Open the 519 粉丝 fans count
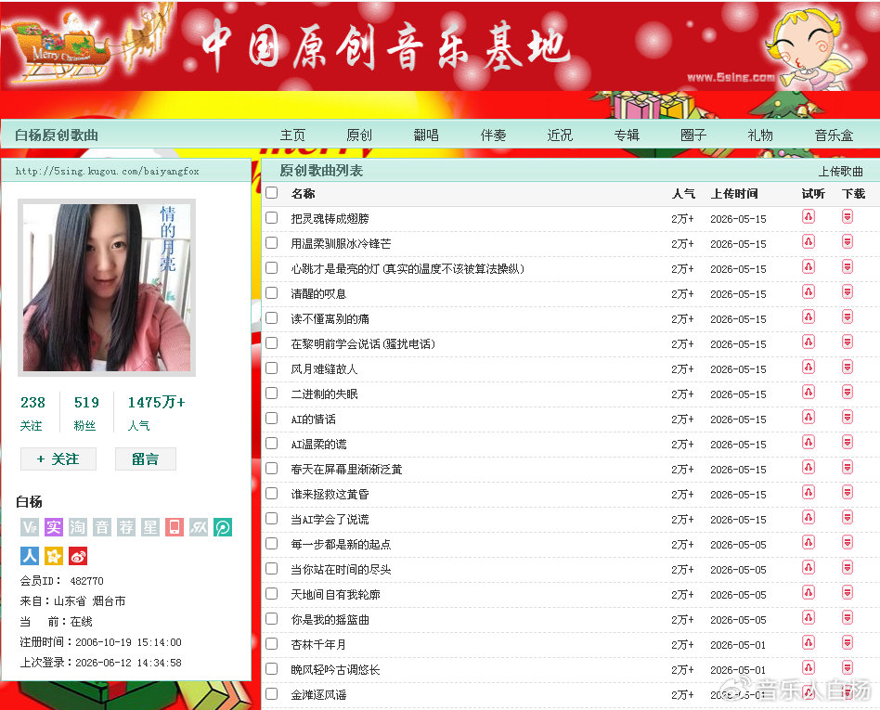Viewport: 880px width, 710px height. click(86, 413)
